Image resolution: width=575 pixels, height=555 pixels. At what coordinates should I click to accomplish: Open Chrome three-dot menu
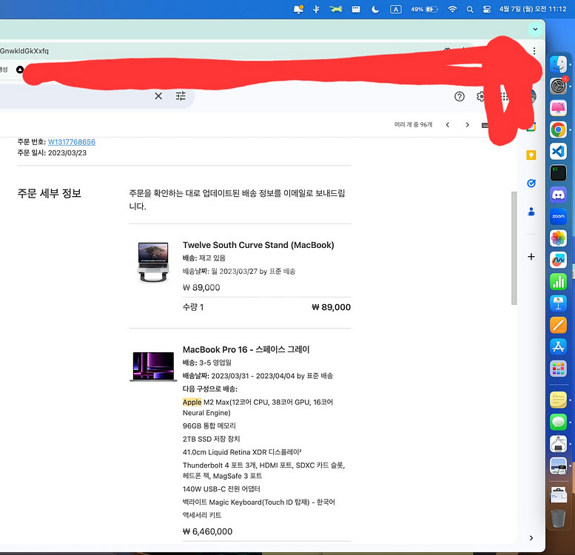coord(534,51)
